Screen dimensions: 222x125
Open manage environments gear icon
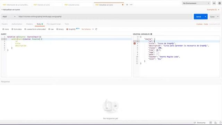pyautogui.click(x=220, y=3)
